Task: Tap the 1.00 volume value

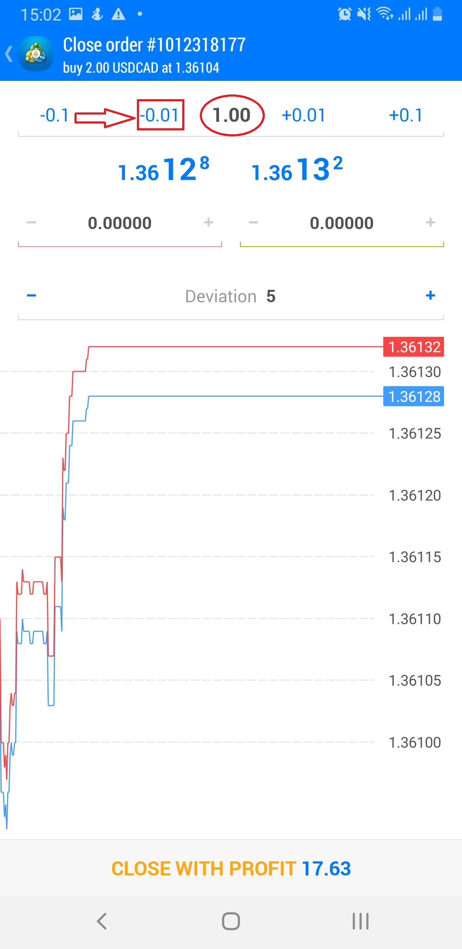Action: (x=231, y=115)
